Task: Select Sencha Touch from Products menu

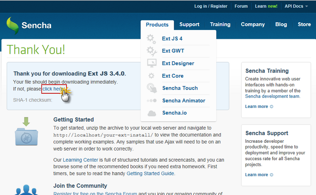Action: coord(180,88)
